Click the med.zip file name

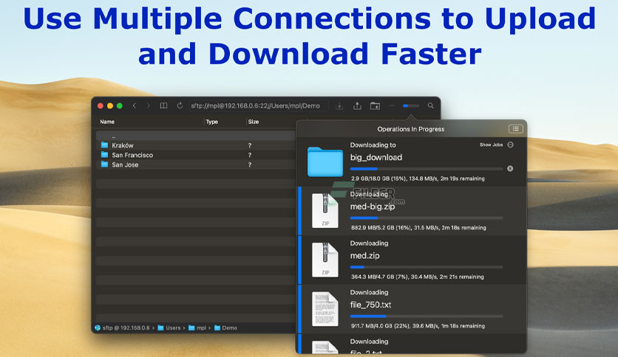point(365,255)
